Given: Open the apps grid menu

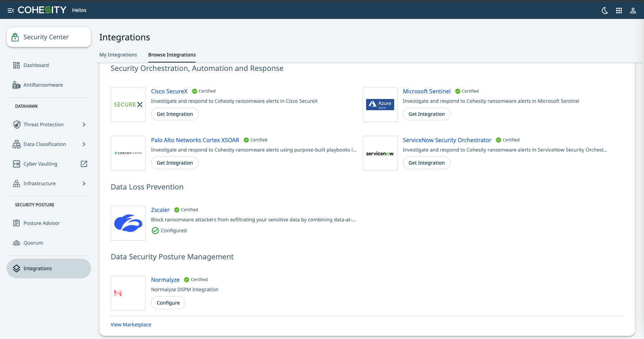Looking at the screenshot, I should 619,11.
